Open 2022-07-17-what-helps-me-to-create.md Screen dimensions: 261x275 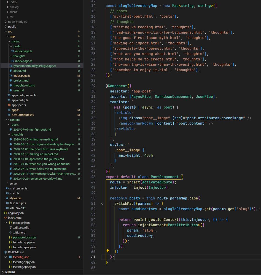(40, 169)
